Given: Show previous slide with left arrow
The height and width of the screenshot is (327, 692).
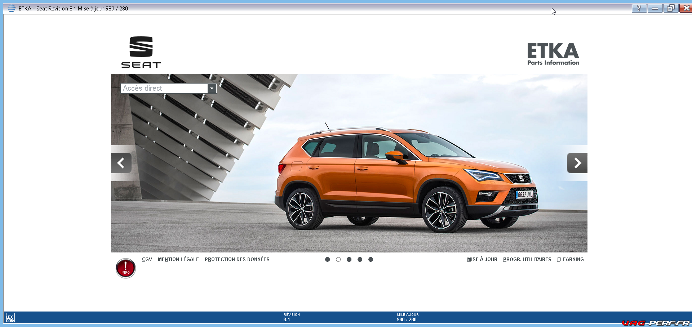Looking at the screenshot, I should (121, 163).
